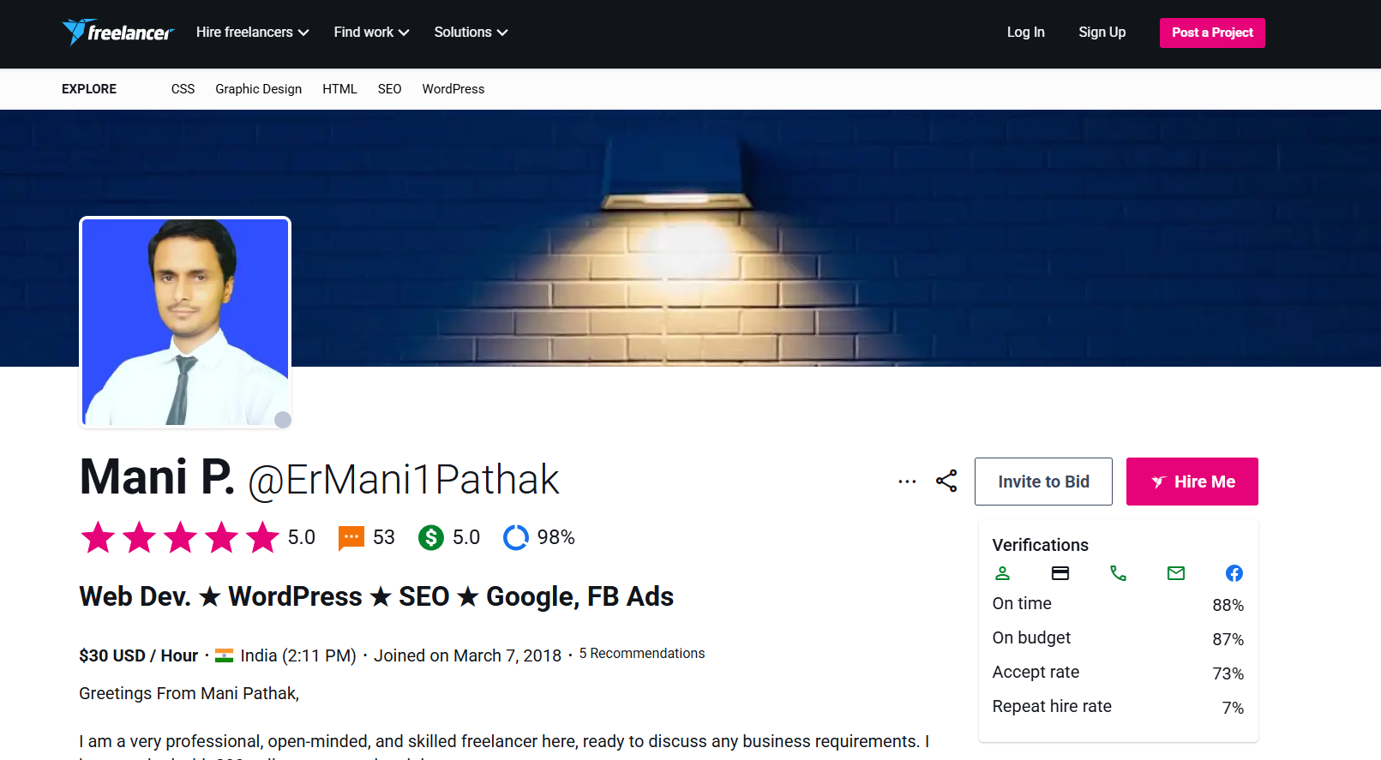Image resolution: width=1381 pixels, height=760 pixels.
Task: Click the On budget 87% value
Action: point(1228,639)
